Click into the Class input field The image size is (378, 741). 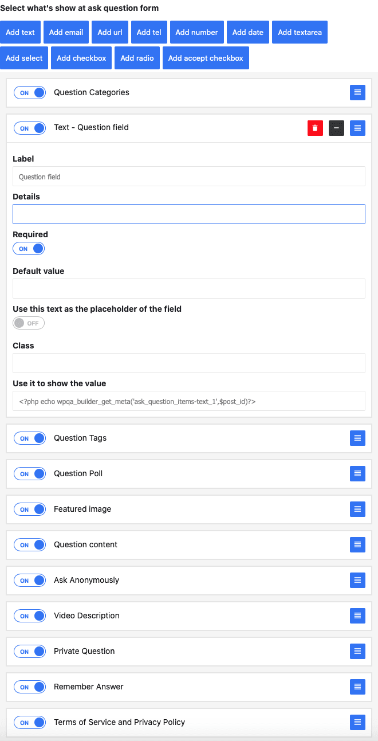(188, 363)
